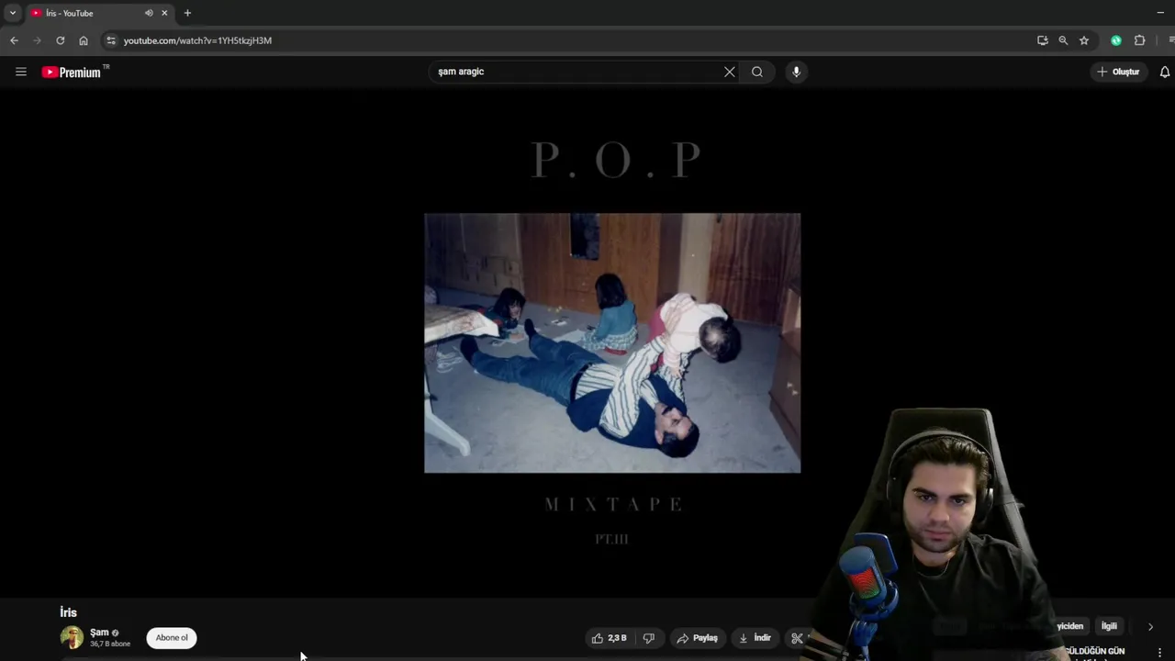1175x661 pixels.
Task: Mute the tab via the speaker icon
Action: 149,13
